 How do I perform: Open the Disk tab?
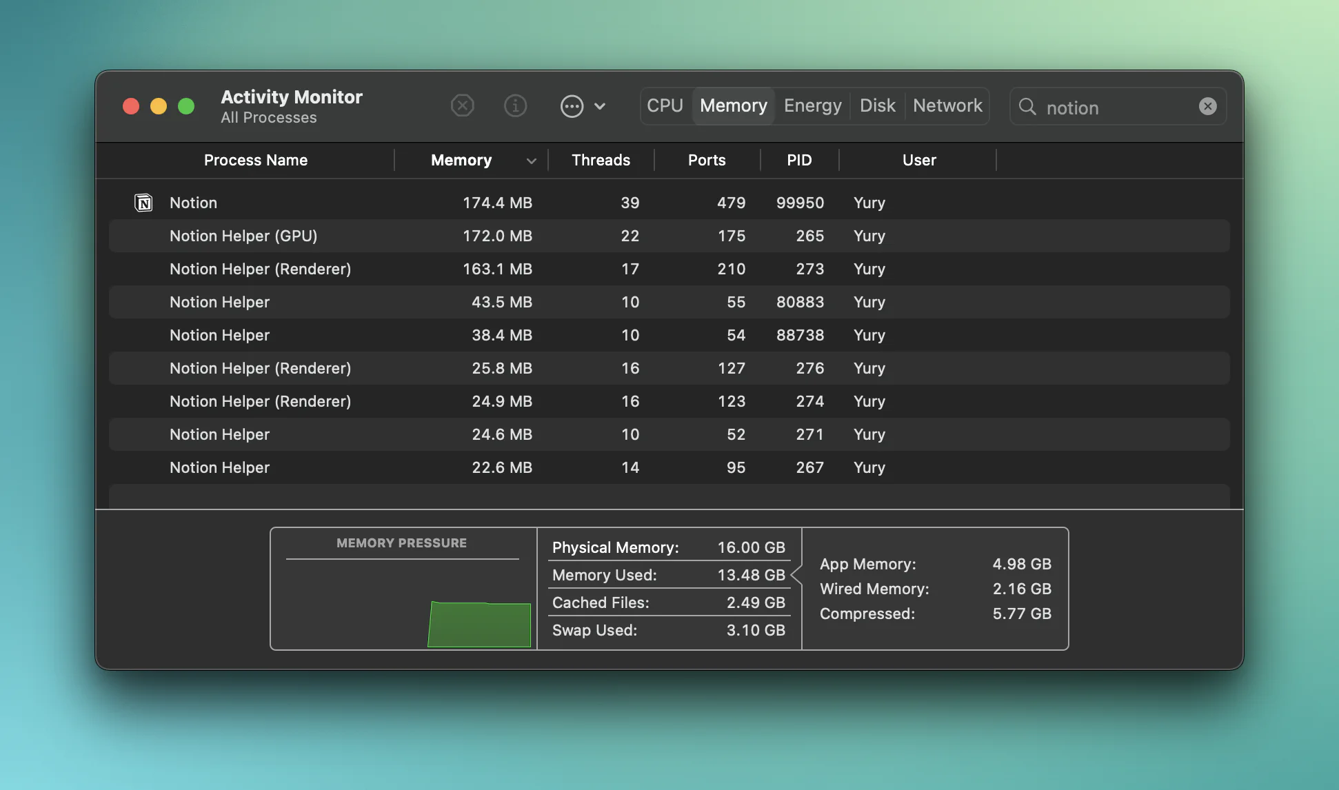(877, 105)
